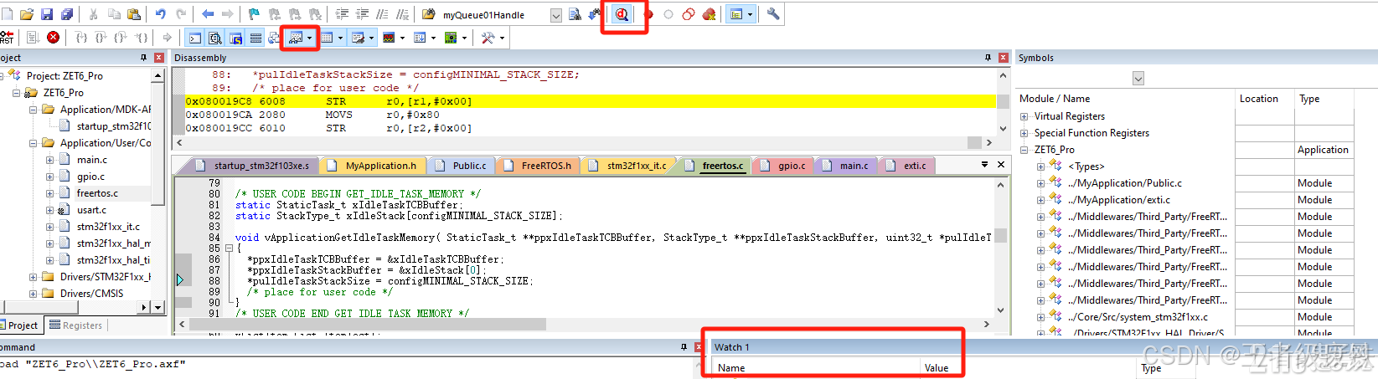The image size is (1378, 379).
Task: Open the editor tab list dropdown
Action: [x=984, y=165]
